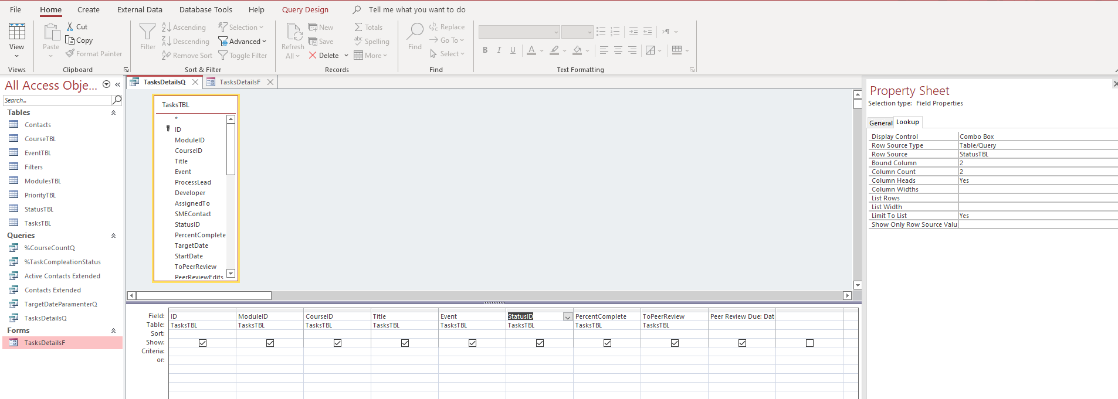Collapse the Forms group

[x=114, y=330]
